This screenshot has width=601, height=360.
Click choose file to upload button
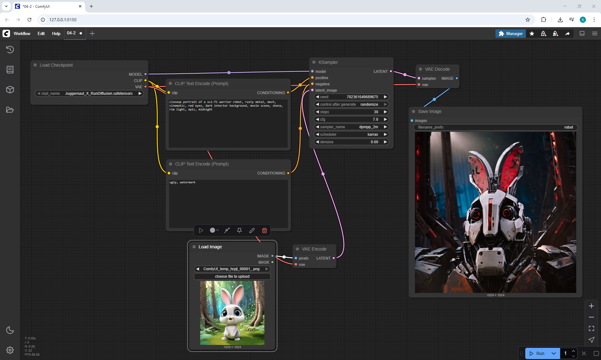click(x=232, y=276)
